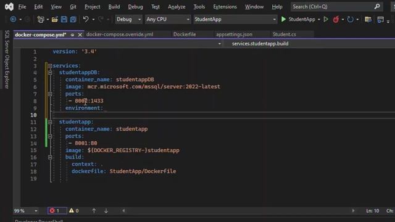Open the Build menu
Screen dimensions: 395x222
[114, 7]
